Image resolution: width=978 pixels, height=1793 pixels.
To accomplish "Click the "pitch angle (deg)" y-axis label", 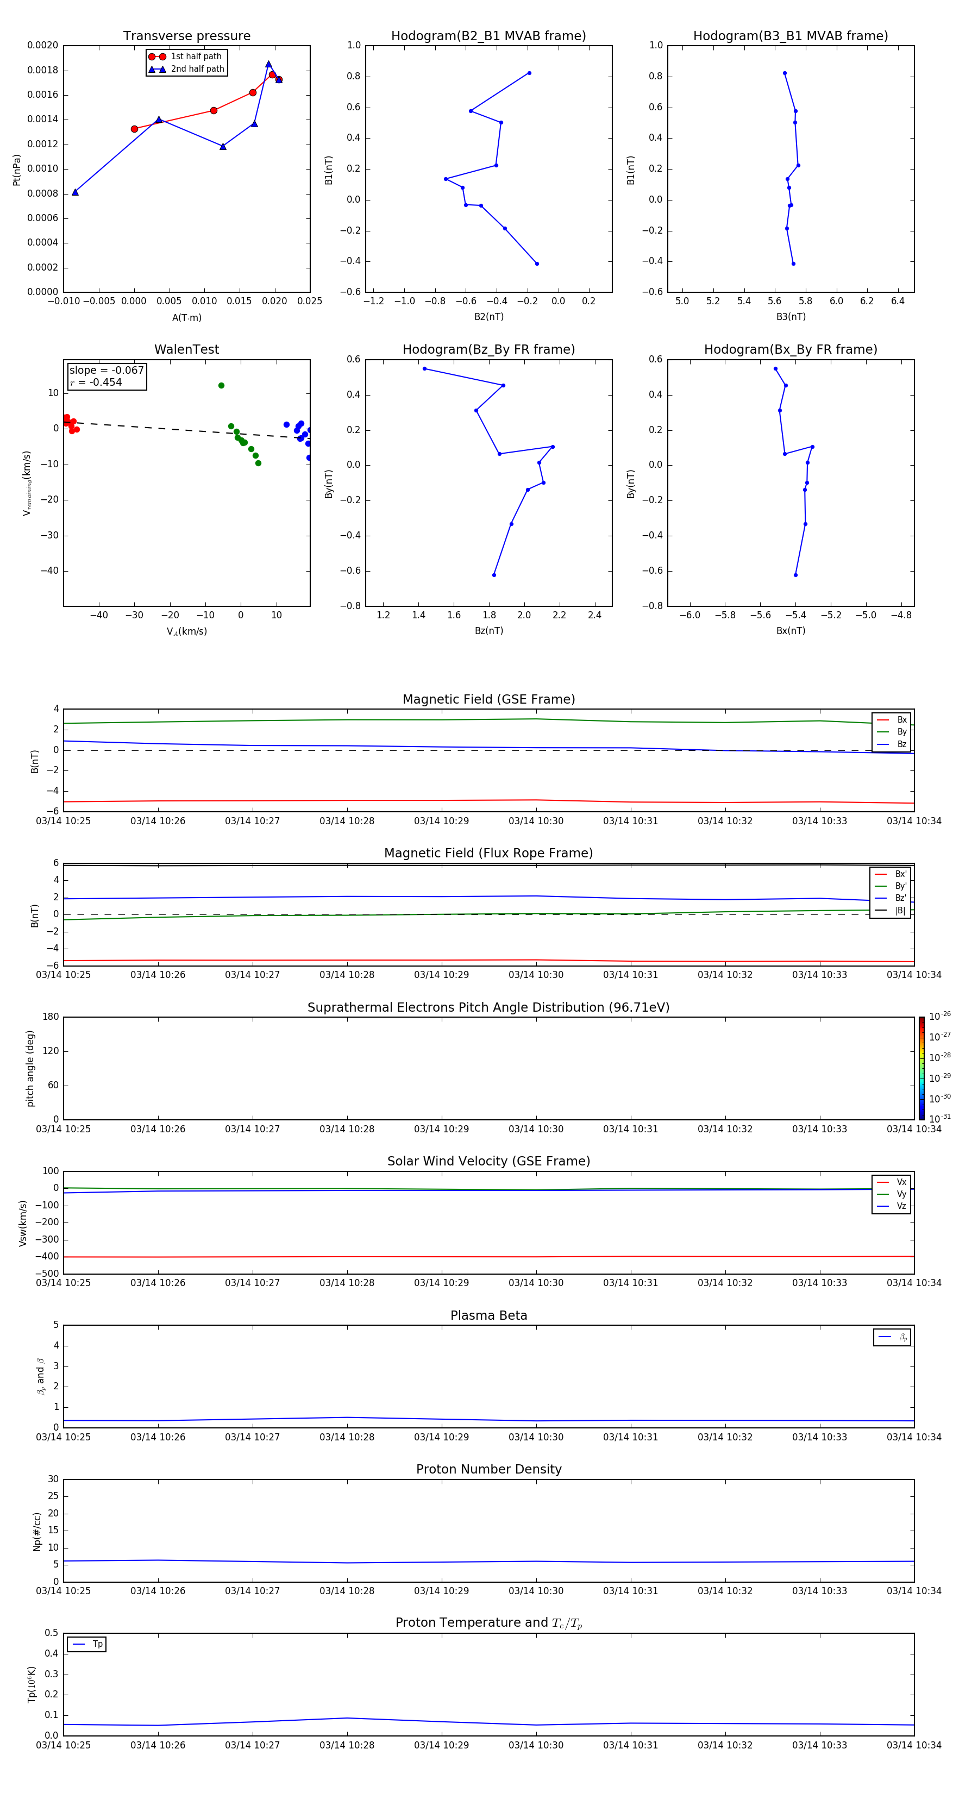I will (x=30, y=1068).
